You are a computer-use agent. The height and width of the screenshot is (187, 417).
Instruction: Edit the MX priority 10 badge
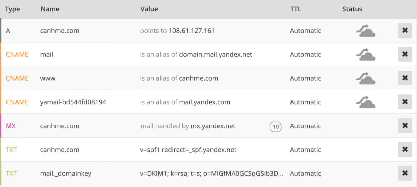(x=275, y=126)
